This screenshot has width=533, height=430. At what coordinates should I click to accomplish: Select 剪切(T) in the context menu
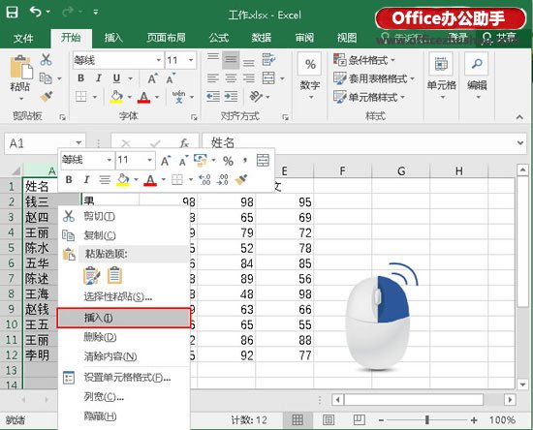[123, 216]
